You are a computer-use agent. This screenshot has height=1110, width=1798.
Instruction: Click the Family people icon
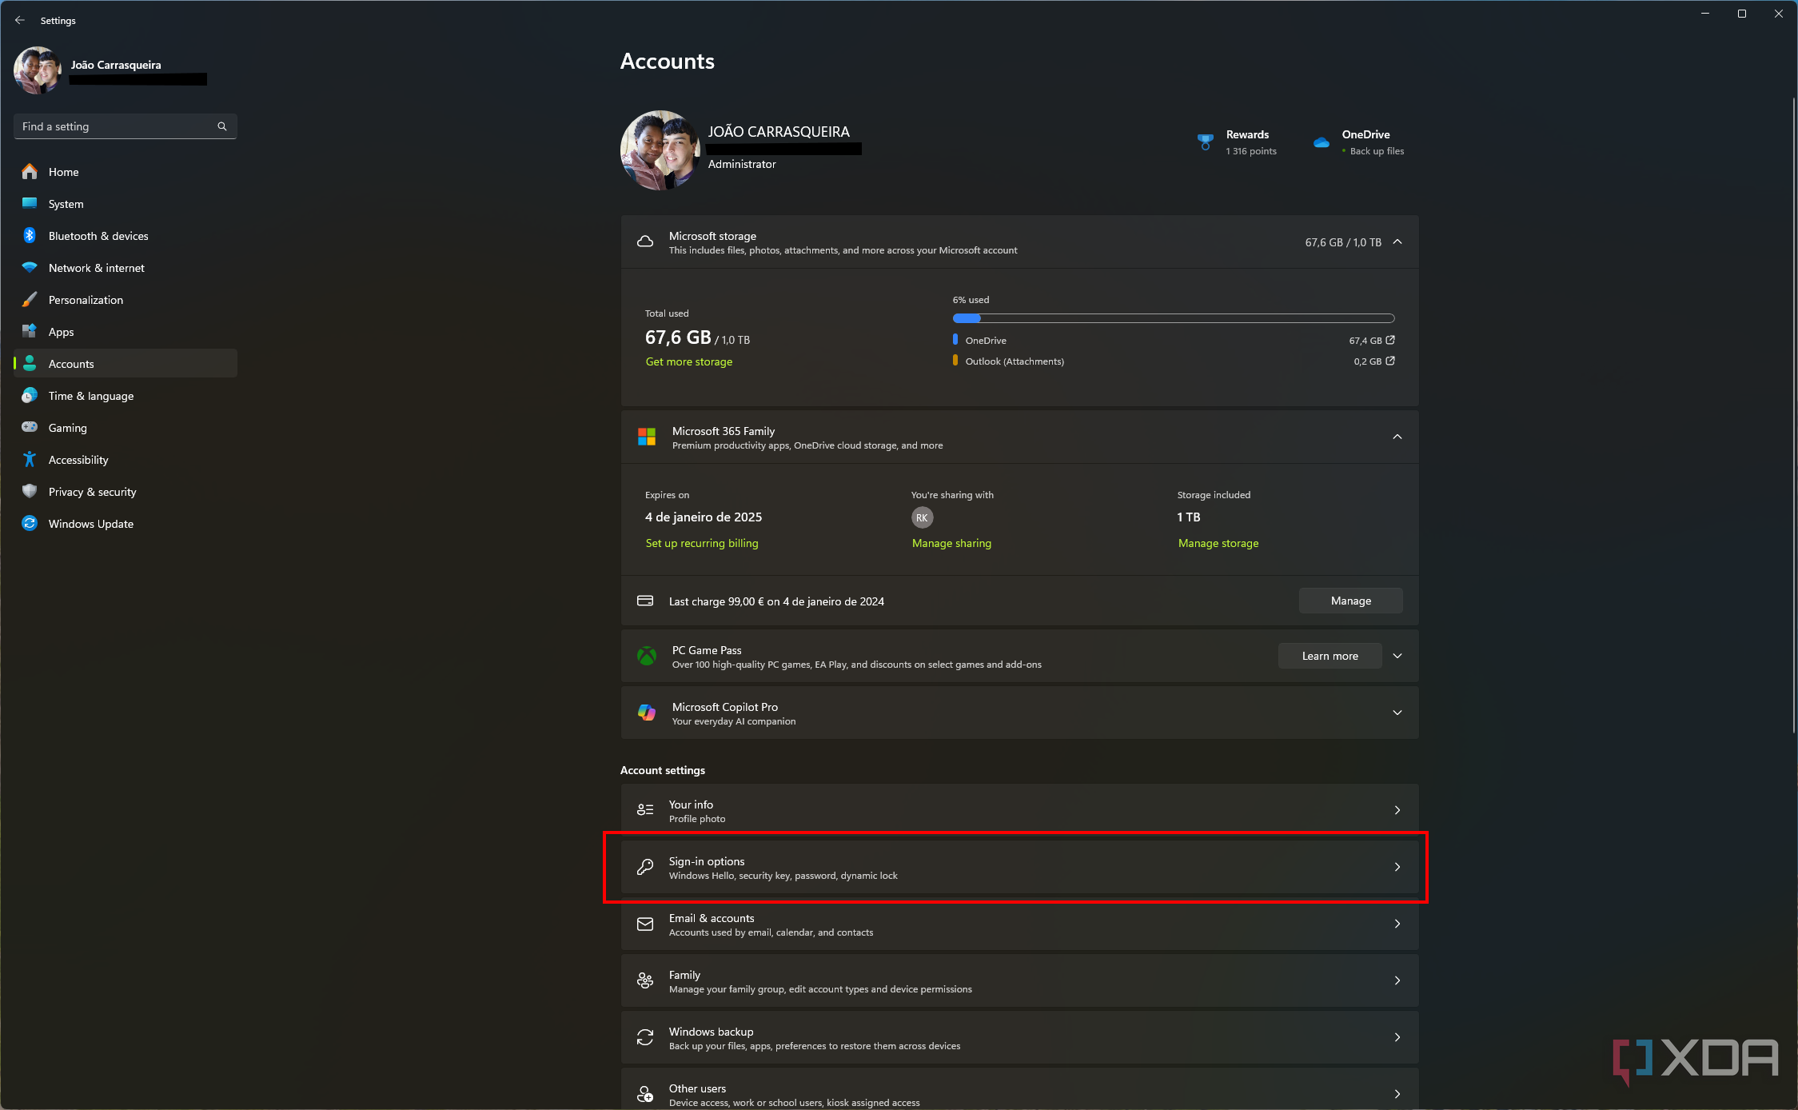[x=645, y=980]
